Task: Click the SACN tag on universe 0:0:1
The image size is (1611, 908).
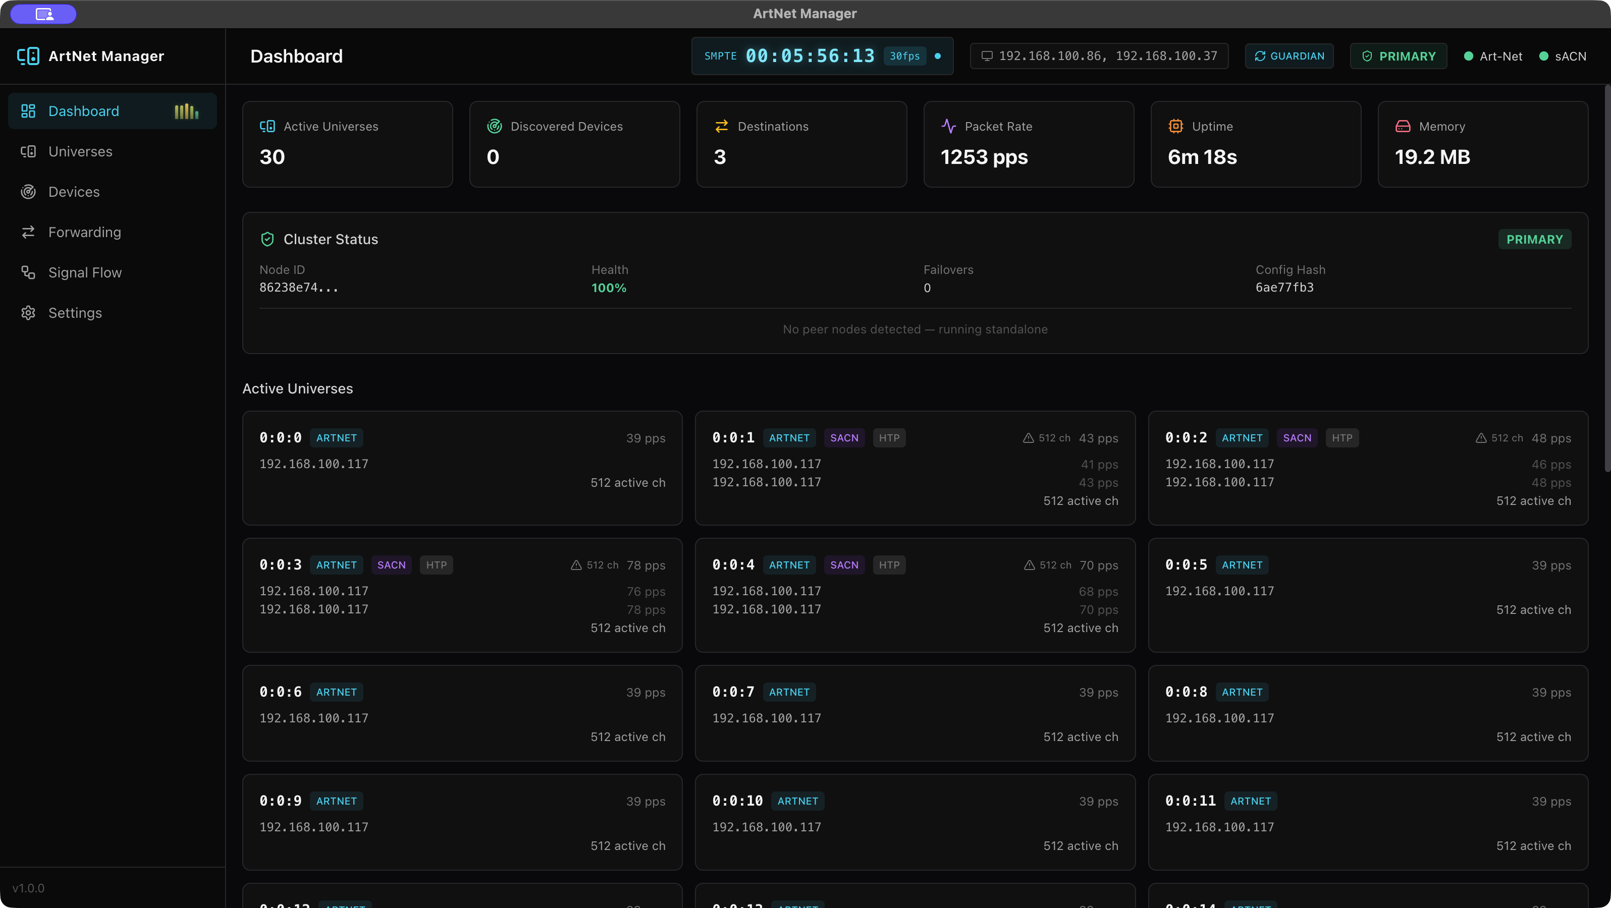Action: coord(844,438)
